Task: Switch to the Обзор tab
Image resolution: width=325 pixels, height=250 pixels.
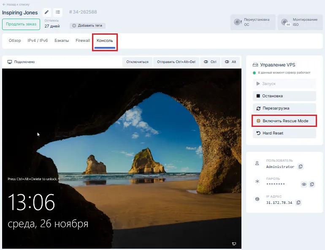Action: 15,41
